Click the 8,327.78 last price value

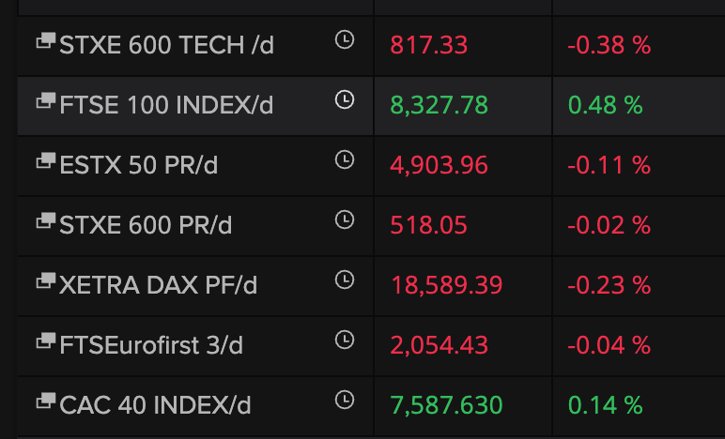(439, 105)
